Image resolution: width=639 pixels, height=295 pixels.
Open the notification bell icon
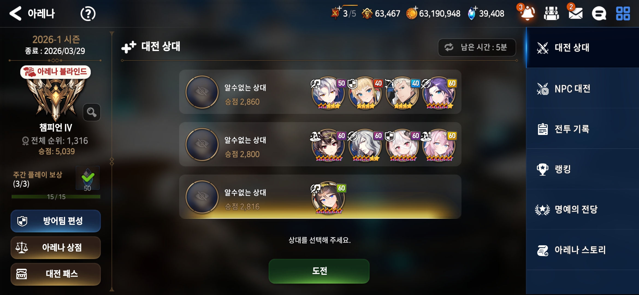[527, 13]
